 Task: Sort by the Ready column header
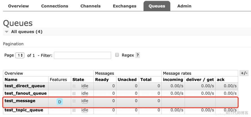[102, 80]
